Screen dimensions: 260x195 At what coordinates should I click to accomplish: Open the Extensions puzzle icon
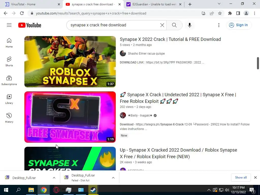click(x=230, y=13)
